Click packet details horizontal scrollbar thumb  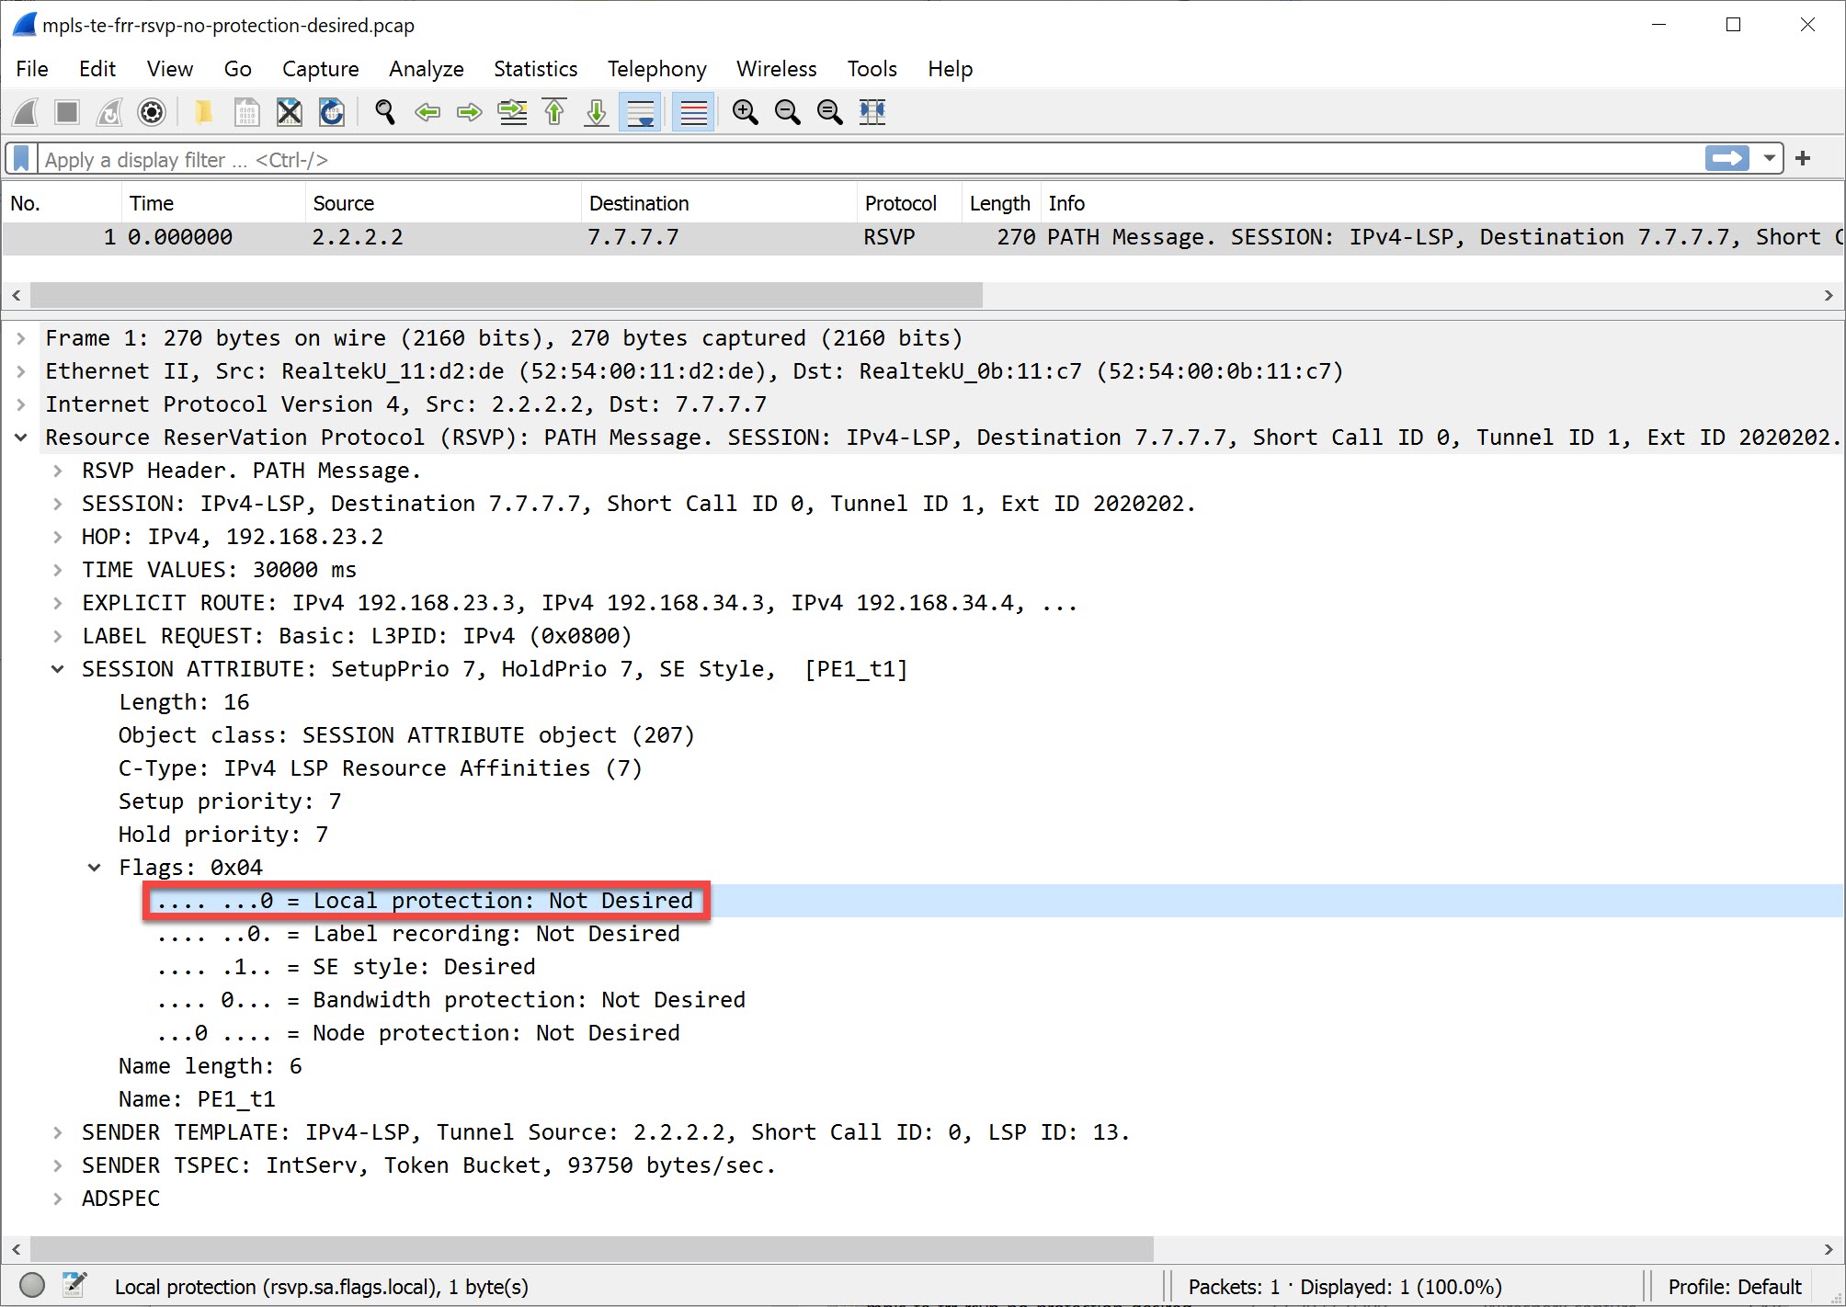(x=592, y=1249)
